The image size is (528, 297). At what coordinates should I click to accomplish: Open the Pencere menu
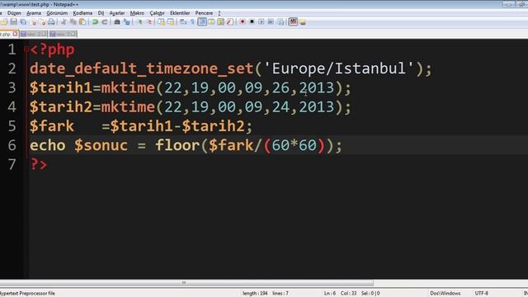coord(204,13)
